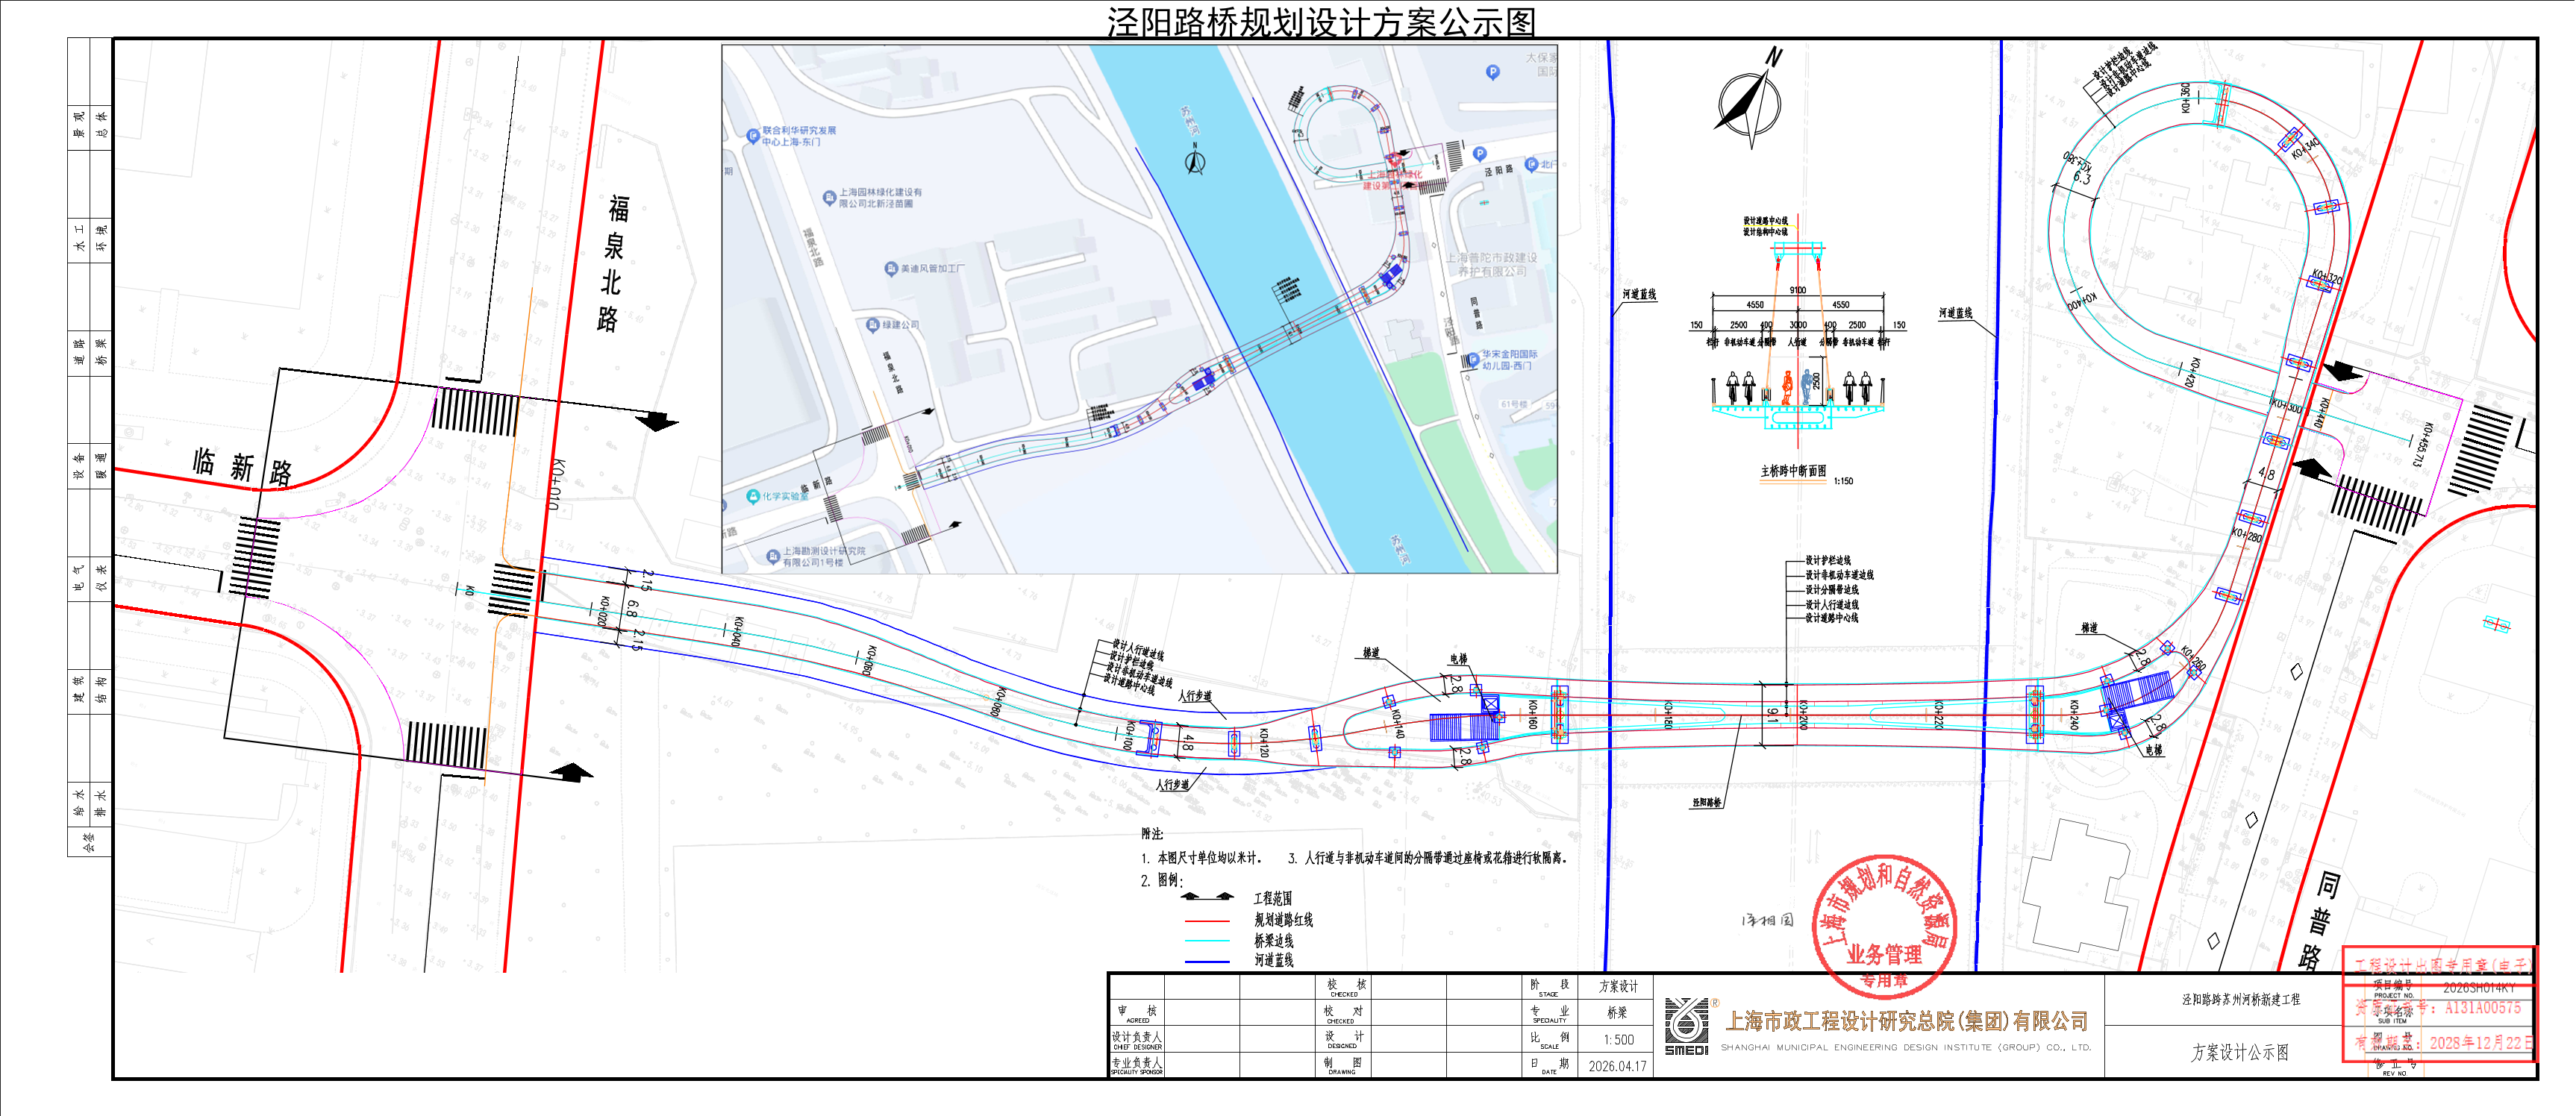Screen dimensions: 2576x1116
Task: Click the date cell 2026.04.17
Action: click(1617, 1066)
